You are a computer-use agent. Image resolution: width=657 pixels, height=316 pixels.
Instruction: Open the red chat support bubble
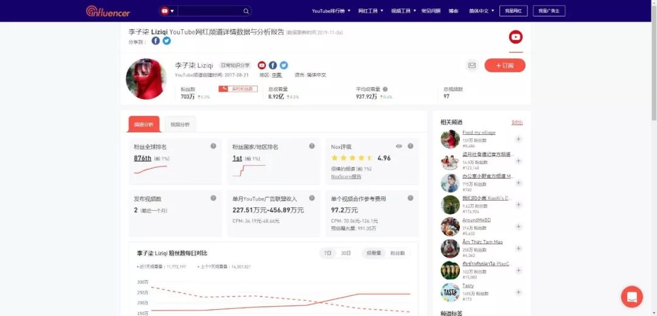tap(632, 297)
